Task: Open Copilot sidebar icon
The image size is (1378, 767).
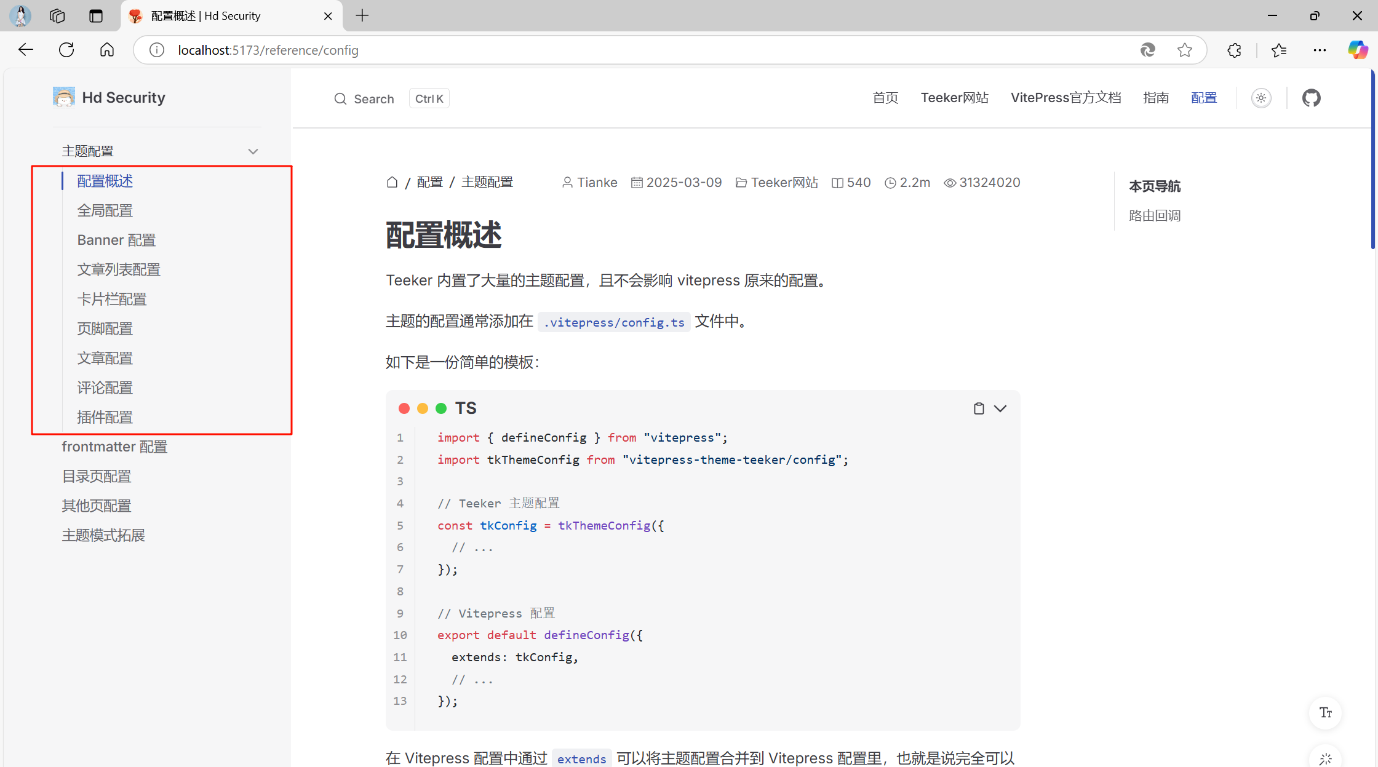Action: pos(1358,50)
